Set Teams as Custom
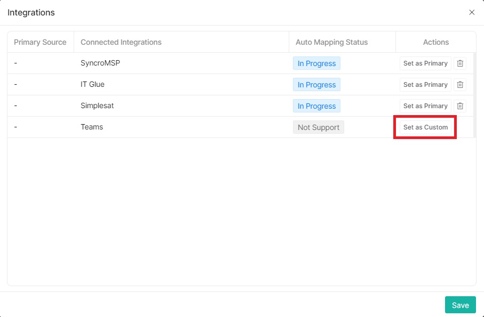The height and width of the screenshot is (317, 484). [x=425, y=127]
